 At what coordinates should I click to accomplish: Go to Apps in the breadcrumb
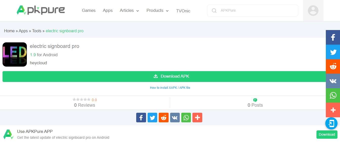(x=23, y=31)
